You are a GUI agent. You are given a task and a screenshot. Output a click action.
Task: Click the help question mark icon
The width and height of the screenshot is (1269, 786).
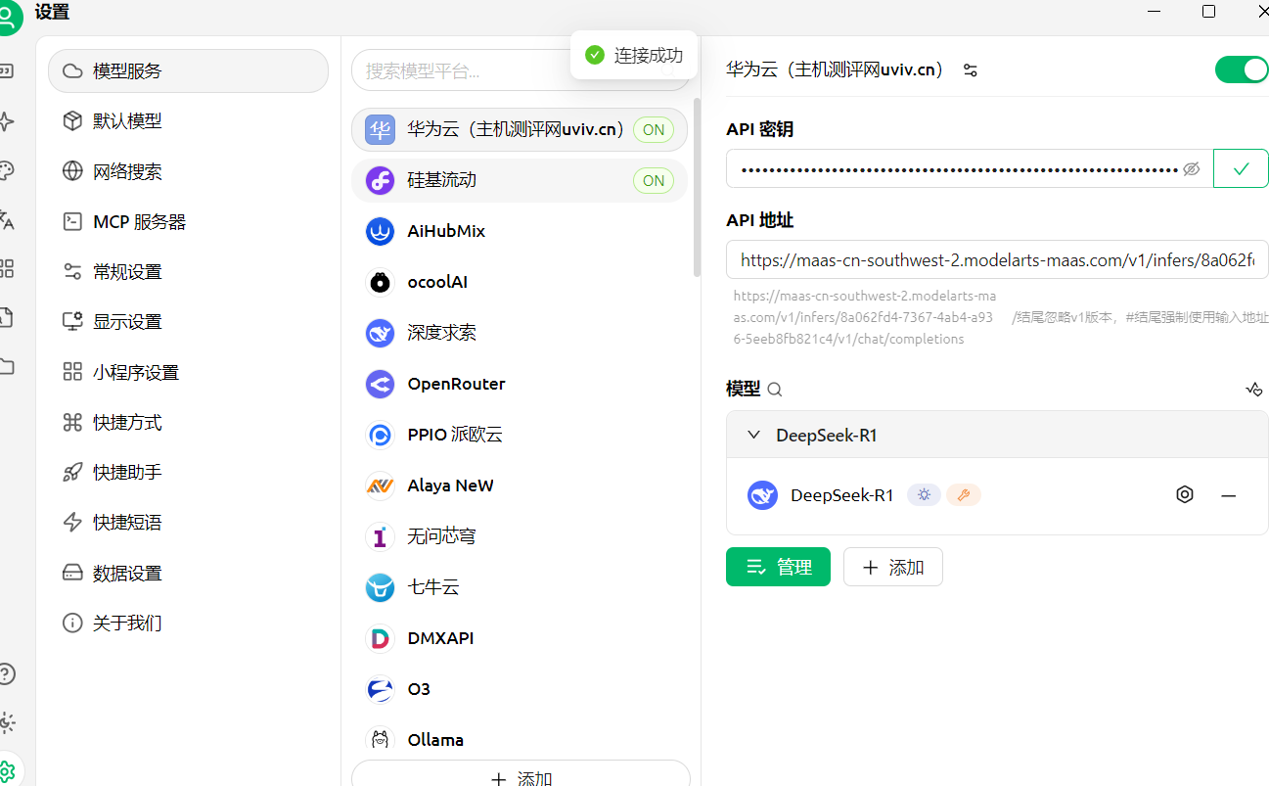(6, 673)
